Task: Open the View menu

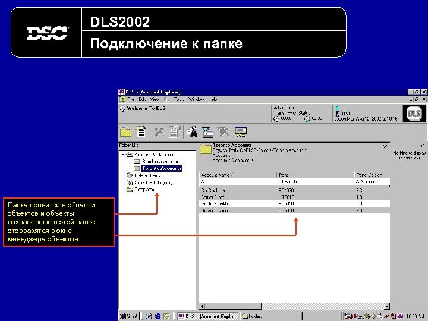Action: pyautogui.click(x=155, y=99)
